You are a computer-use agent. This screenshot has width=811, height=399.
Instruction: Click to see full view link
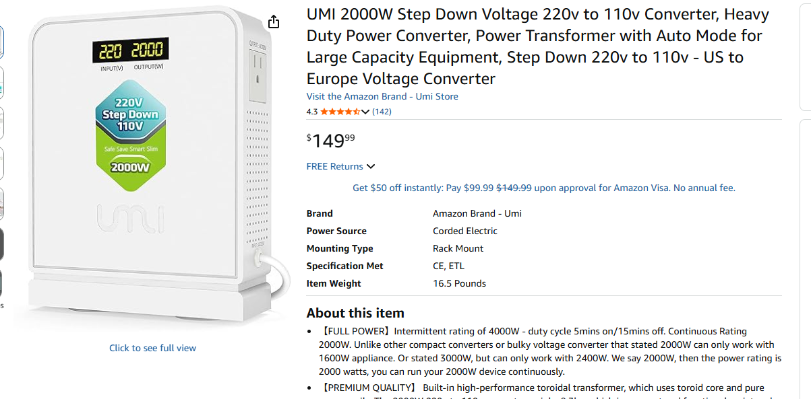[x=152, y=348]
